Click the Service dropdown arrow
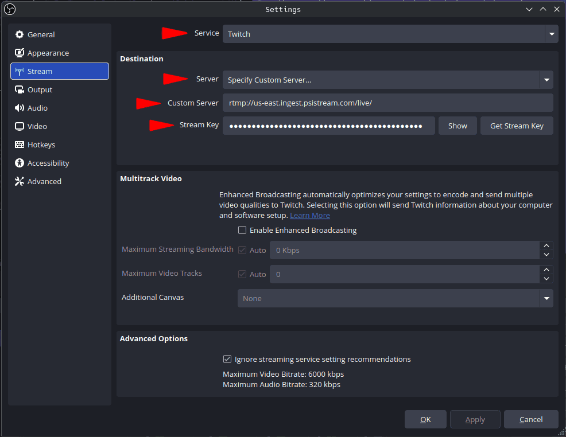Image resolution: width=566 pixels, height=437 pixels. pos(552,34)
